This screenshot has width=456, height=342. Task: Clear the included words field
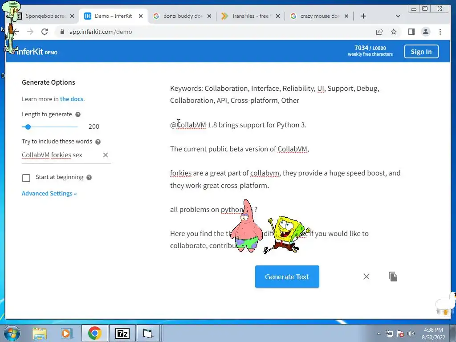click(106, 155)
